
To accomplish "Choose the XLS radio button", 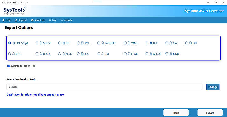I will [78, 54].
